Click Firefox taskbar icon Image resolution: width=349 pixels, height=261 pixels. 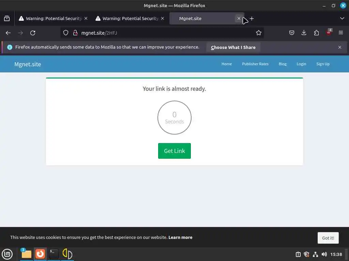[40, 254]
